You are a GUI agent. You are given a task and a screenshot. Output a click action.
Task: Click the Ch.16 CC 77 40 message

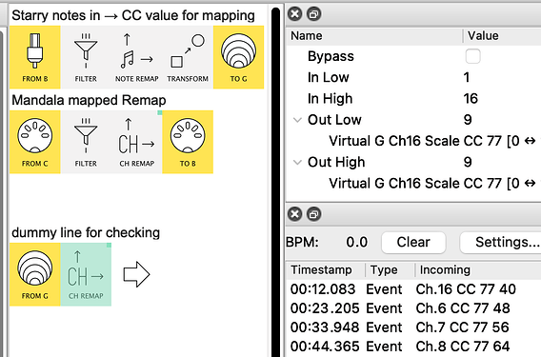[466, 289]
